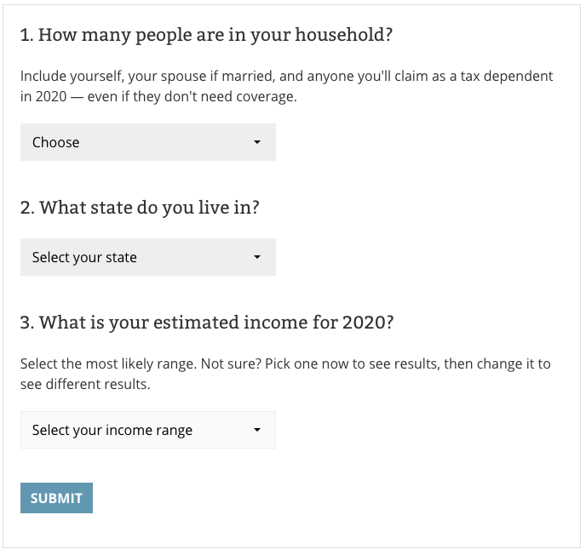The image size is (586, 555).
Task: Click the 'Choose' placeholder text
Action: click(x=56, y=142)
